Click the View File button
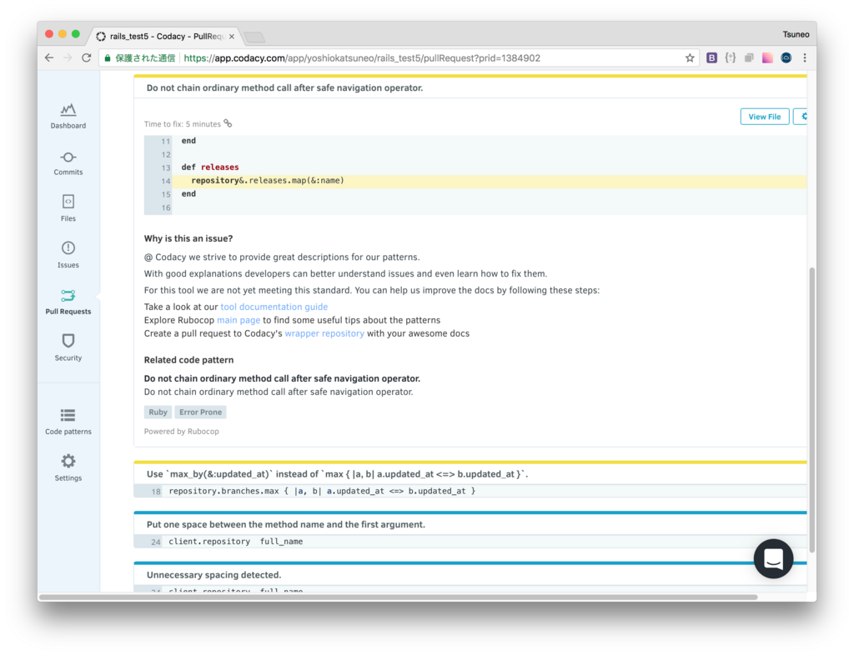The width and height of the screenshot is (854, 655). coord(764,117)
